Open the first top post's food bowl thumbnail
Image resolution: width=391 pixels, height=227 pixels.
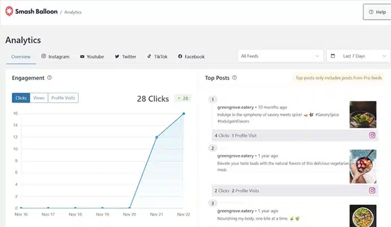coord(363,115)
